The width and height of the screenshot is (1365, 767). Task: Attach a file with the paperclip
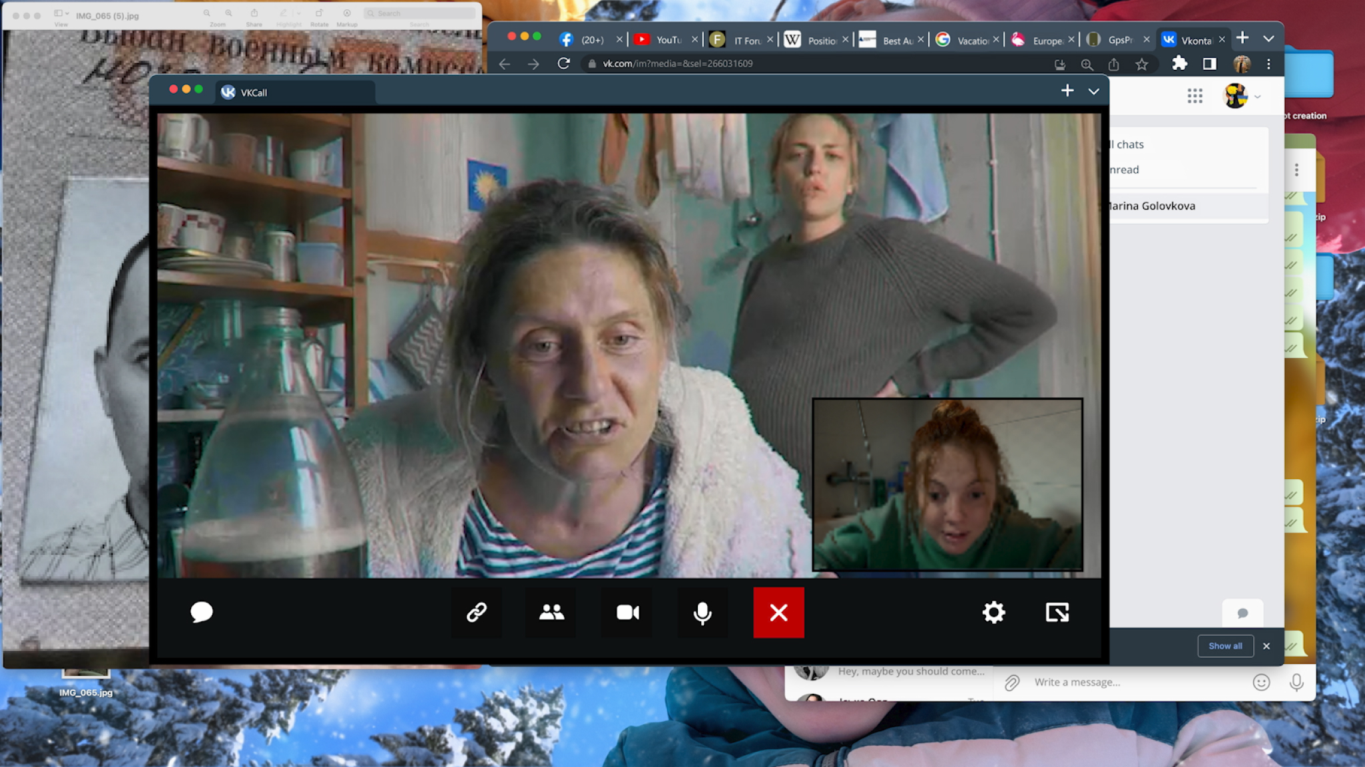tap(1011, 683)
